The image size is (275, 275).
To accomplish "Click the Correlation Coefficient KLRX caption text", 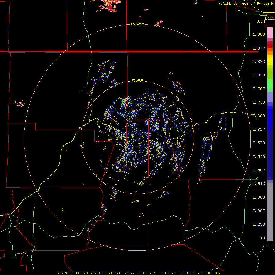I will pyautogui.click(x=139, y=273).
